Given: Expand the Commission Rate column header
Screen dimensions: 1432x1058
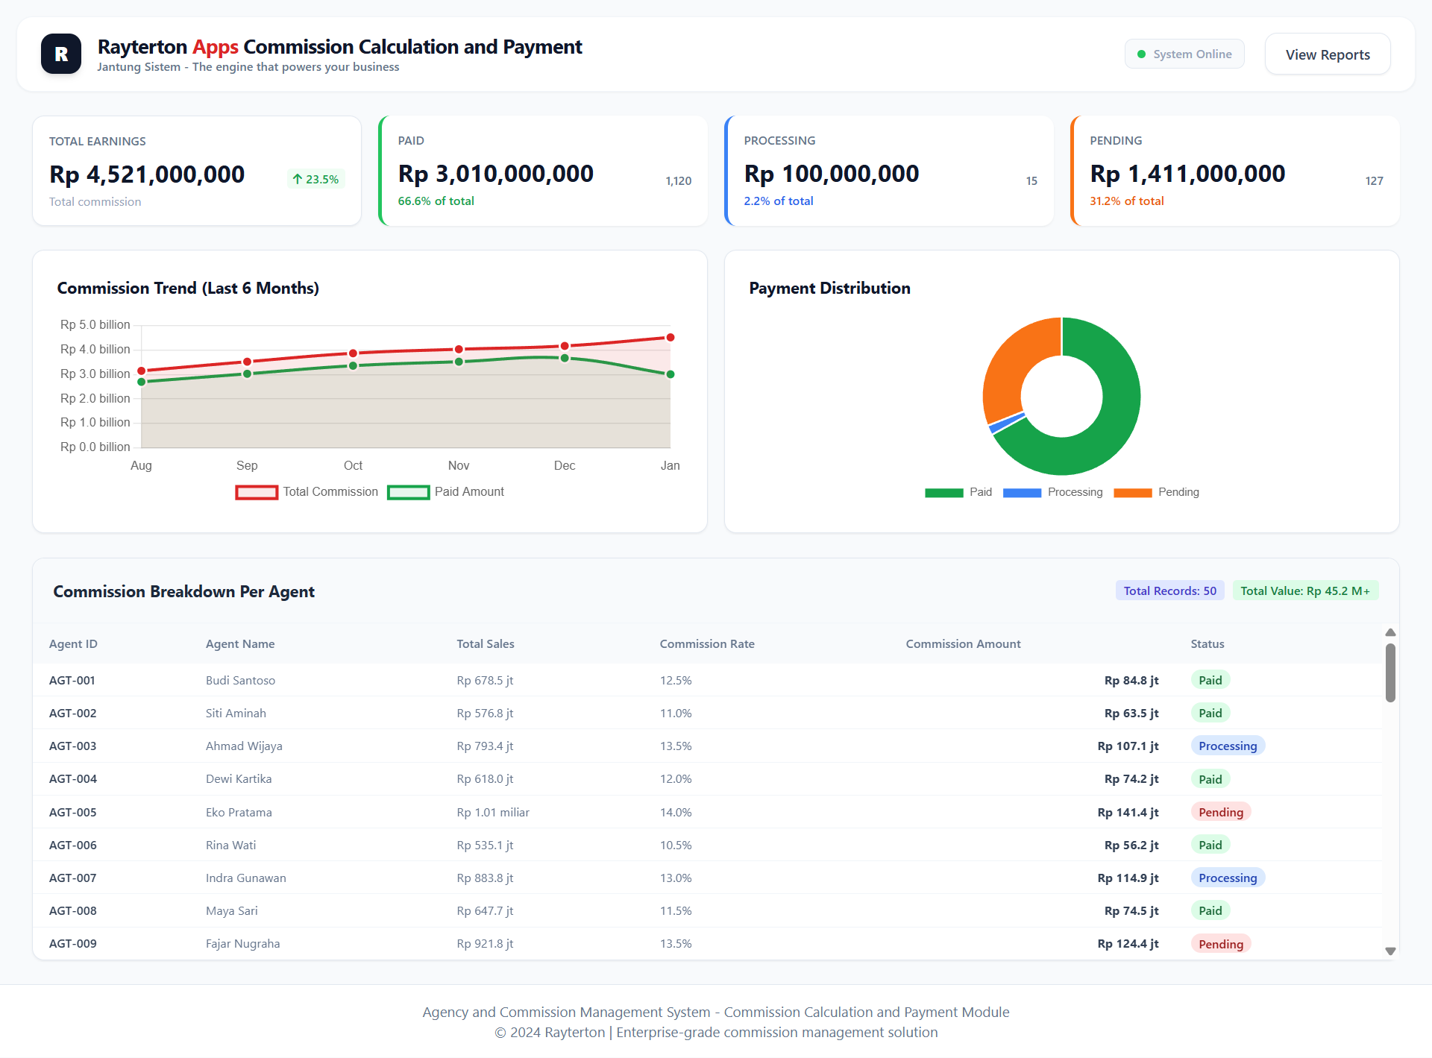Looking at the screenshot, I should coord(707,643).
